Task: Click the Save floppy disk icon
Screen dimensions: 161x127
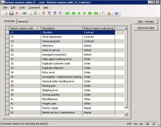Action: 11,13
